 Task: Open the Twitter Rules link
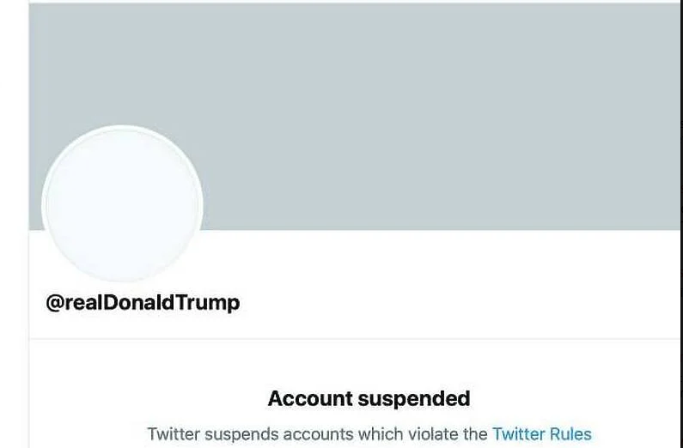click(x=541, y=434)
